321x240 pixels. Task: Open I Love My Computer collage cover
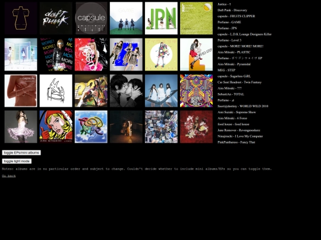(x=161, y=127)
